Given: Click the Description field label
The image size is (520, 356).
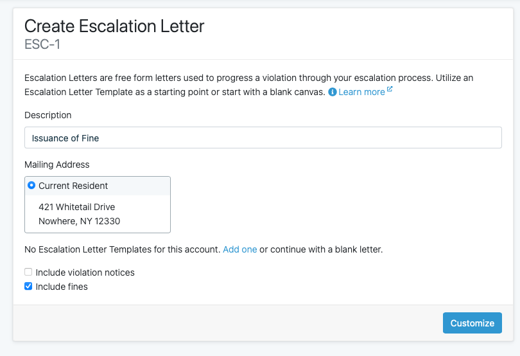Looking at the screenshot, I should click(48, 115).
